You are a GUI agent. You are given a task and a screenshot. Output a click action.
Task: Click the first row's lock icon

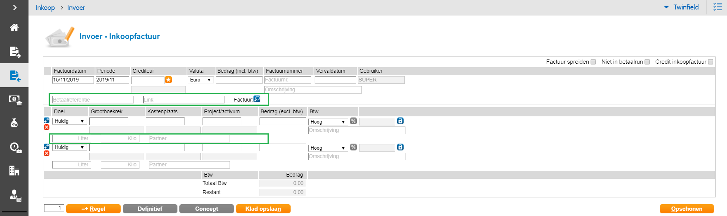pyautogui.click(x=400, y=121)
